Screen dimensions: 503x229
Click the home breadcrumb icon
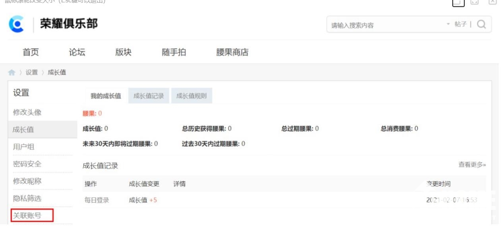point(12,72)
